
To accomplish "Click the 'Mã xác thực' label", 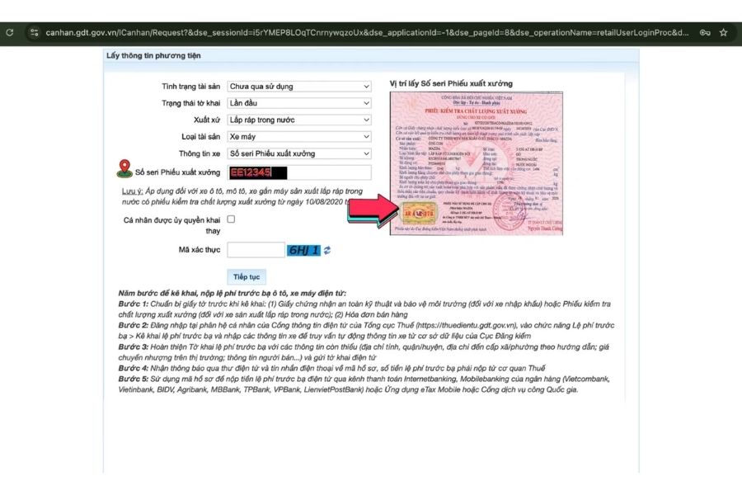I will coord(200,250).
